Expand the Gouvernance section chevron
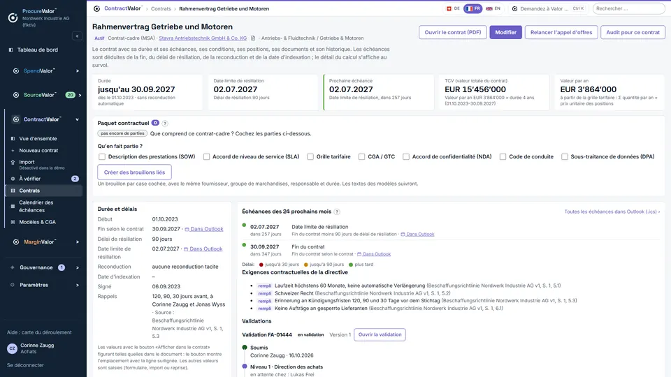 [x=78, y=267]
